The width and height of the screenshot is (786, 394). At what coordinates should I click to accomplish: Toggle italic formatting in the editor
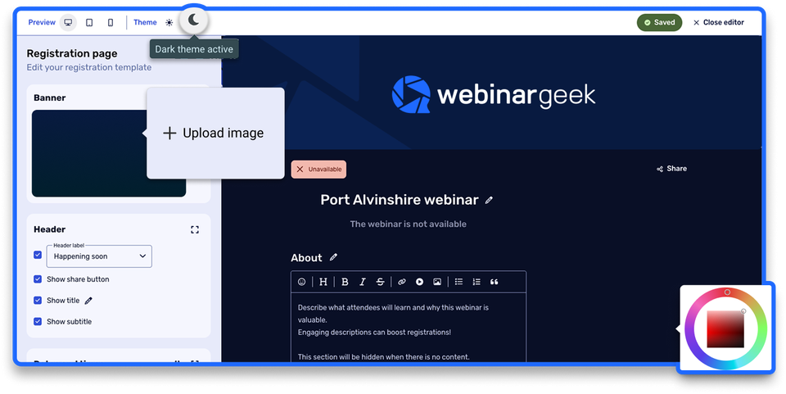[363, 282]
